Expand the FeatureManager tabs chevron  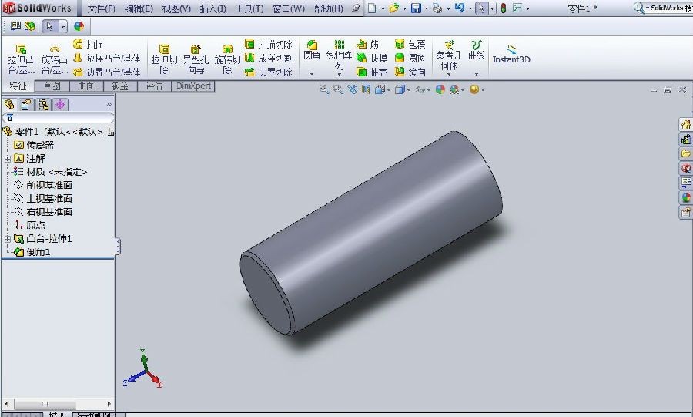[x=109, y=105]
